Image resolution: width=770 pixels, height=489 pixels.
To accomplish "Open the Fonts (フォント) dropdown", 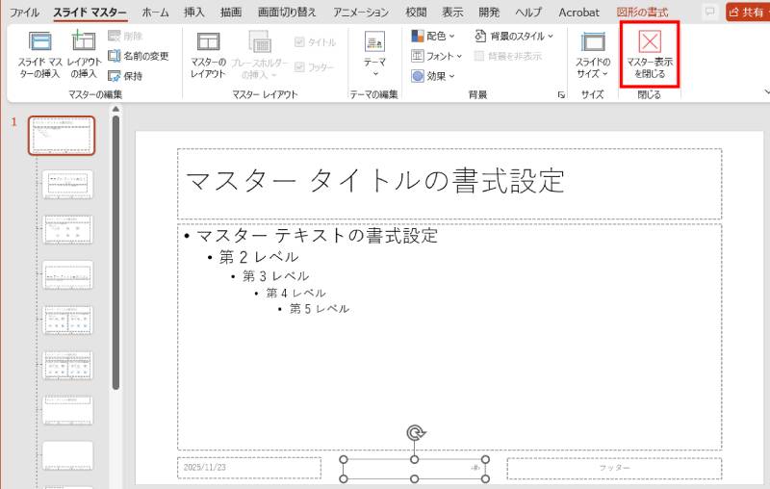I will 437,56.
